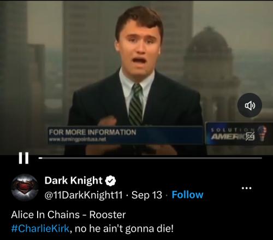Click the start of the playback progress bar

pyautogui.click(x=39, y=158)
